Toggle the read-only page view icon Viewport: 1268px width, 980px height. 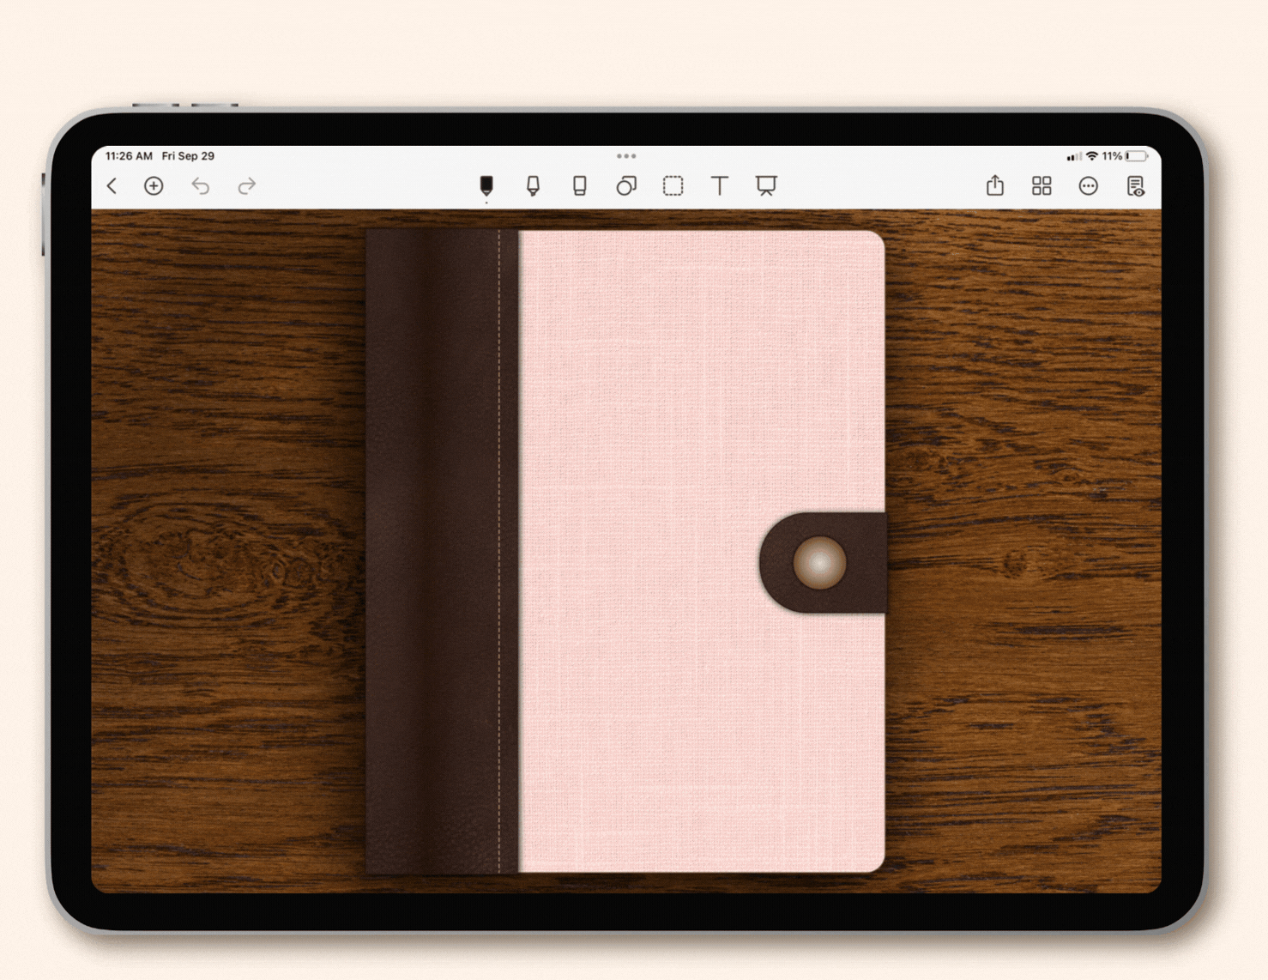click(1135, 186)
